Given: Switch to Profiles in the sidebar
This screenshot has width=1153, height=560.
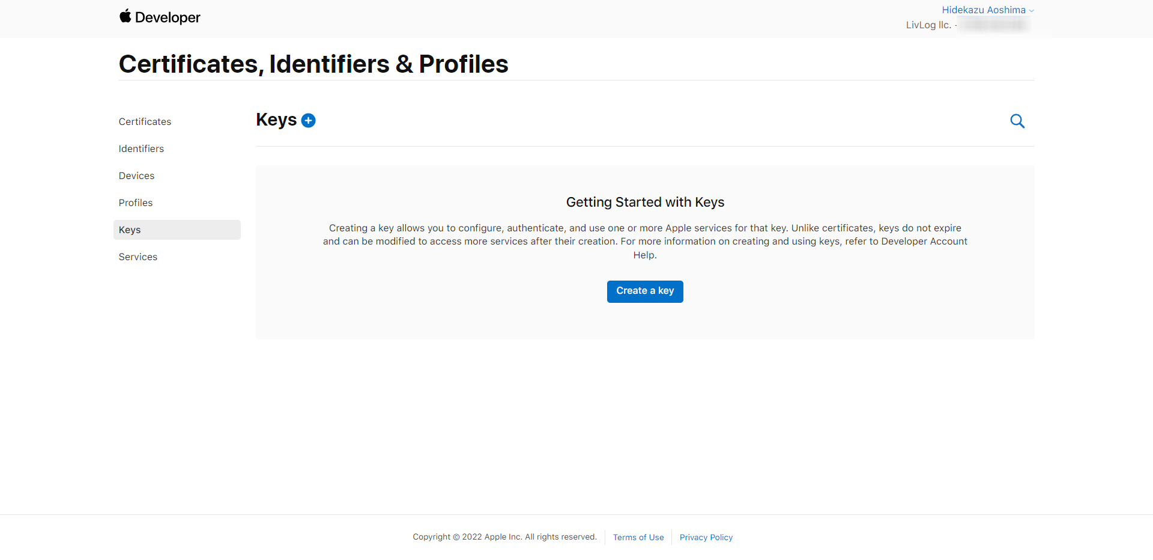Looking at the screenshot, I should tap(136, 203).
